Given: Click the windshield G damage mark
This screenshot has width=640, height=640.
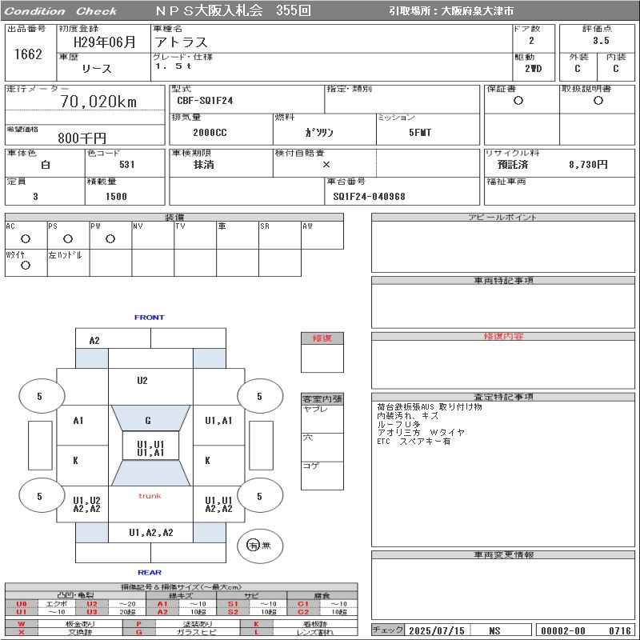Looking at the screenshot, I should point(148,420).
